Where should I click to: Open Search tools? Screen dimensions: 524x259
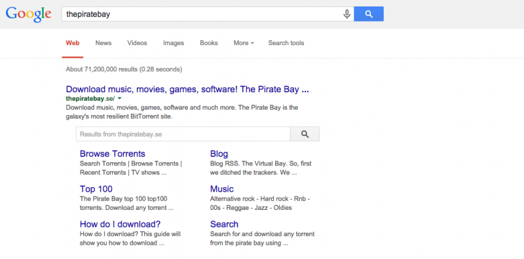286,43
